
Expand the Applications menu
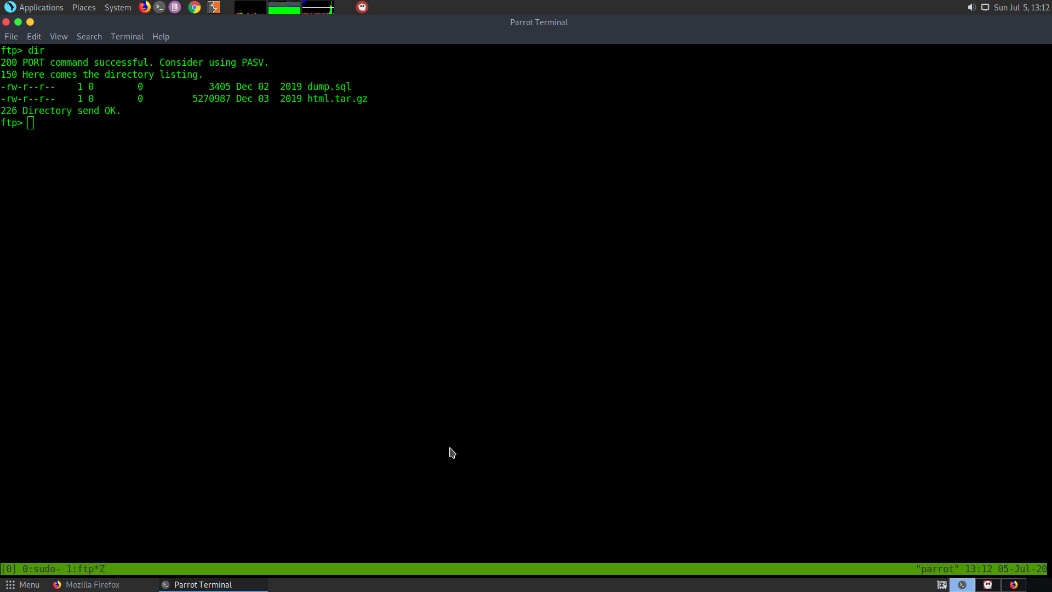pyautogui.click(x=35, y=7)
